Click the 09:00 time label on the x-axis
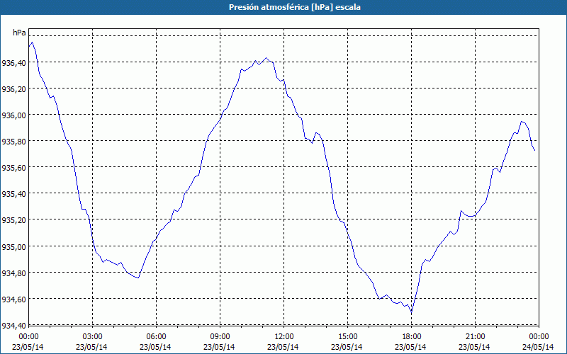This screenshot has height=354, width=567. click(220, 337)
